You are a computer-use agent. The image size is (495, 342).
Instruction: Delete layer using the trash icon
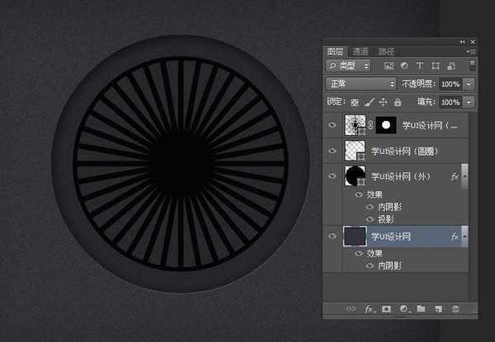point(456,309)
